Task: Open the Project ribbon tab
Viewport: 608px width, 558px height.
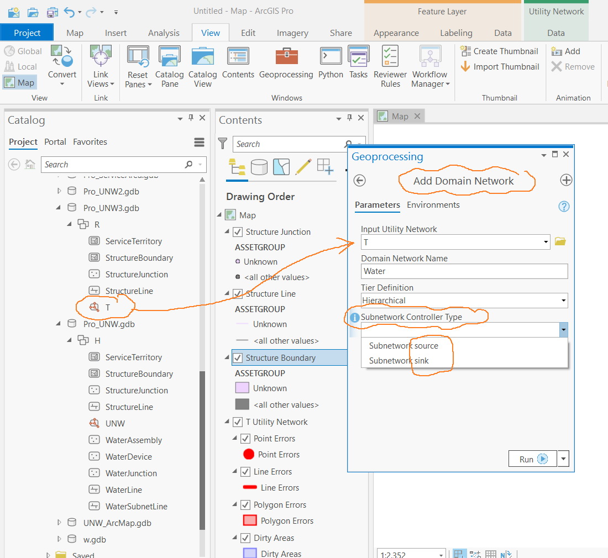Action: coord(27,33)
